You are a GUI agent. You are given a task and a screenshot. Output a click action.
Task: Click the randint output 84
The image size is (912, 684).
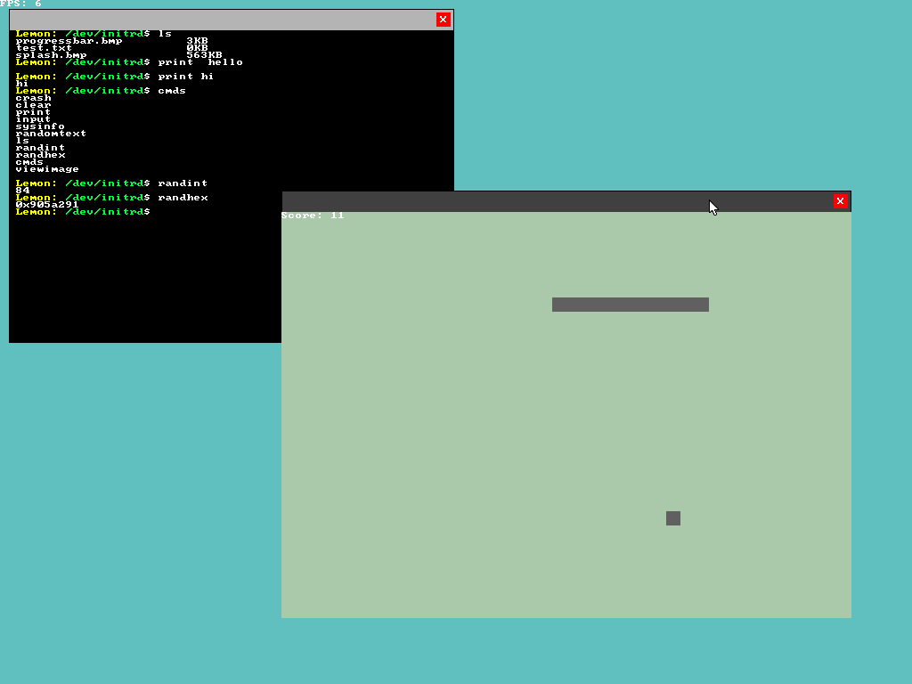tap(22, 191)
